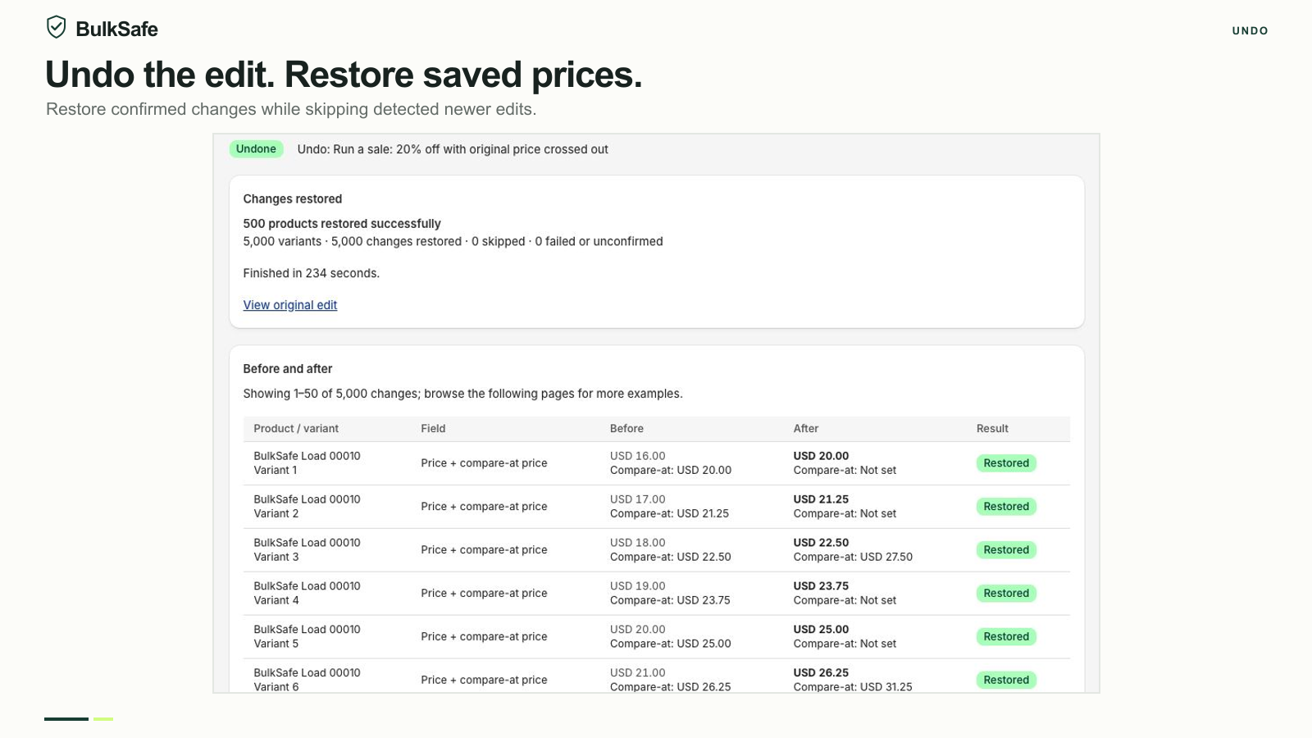
Task: Click USD 26.25 after price for Variant 6
Action: tap(821, 673)
